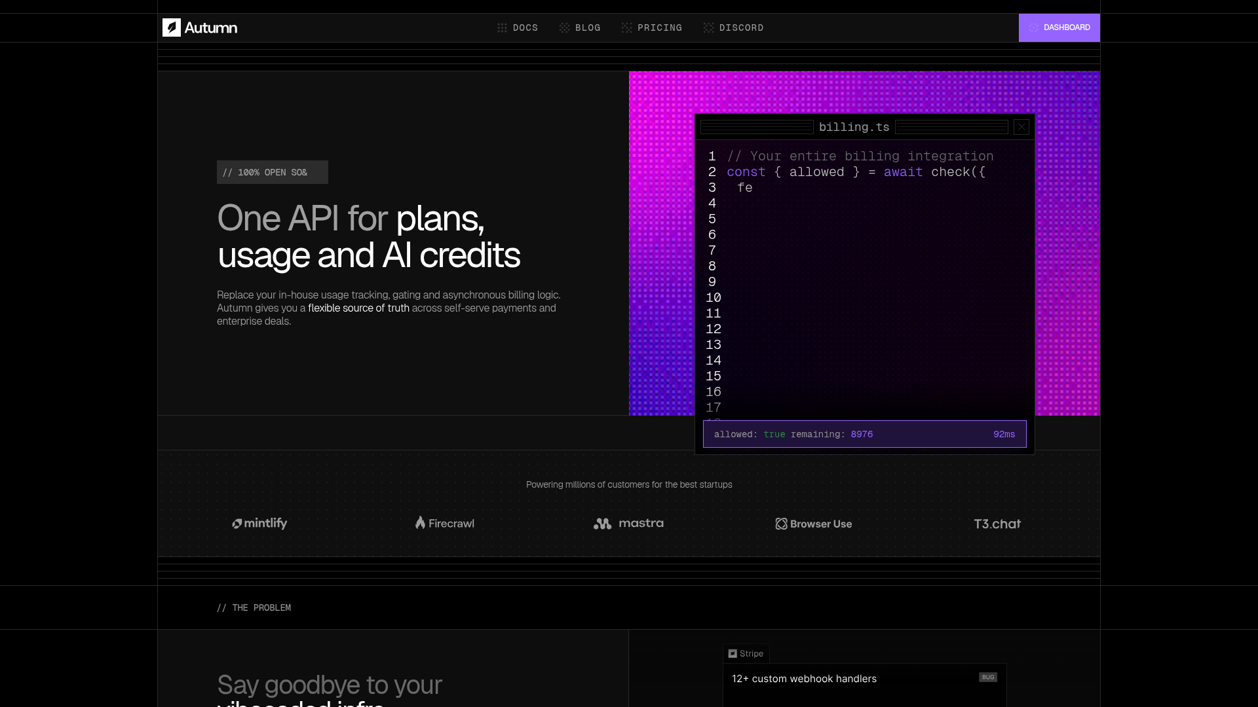Image resolution: width=1258 pixels, height=707 pixels.
Task: Click the remaining value 8976
Action: tap(862, 434)
